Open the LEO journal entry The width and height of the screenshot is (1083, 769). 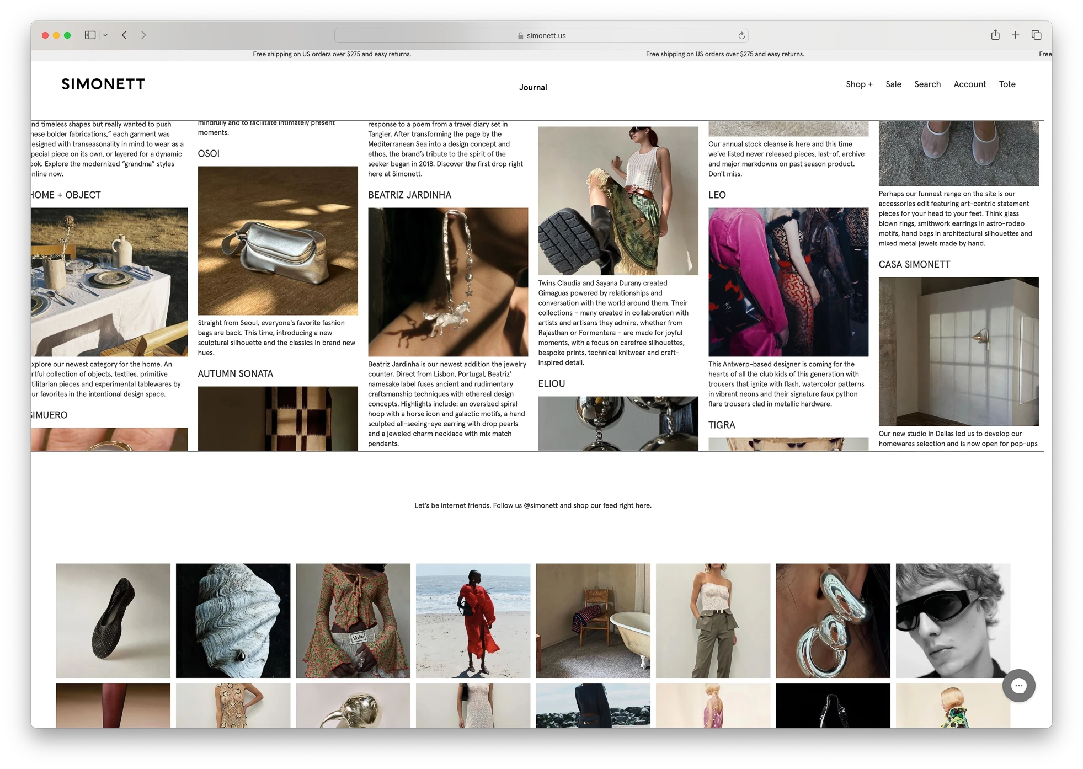(x=717, y=195)
